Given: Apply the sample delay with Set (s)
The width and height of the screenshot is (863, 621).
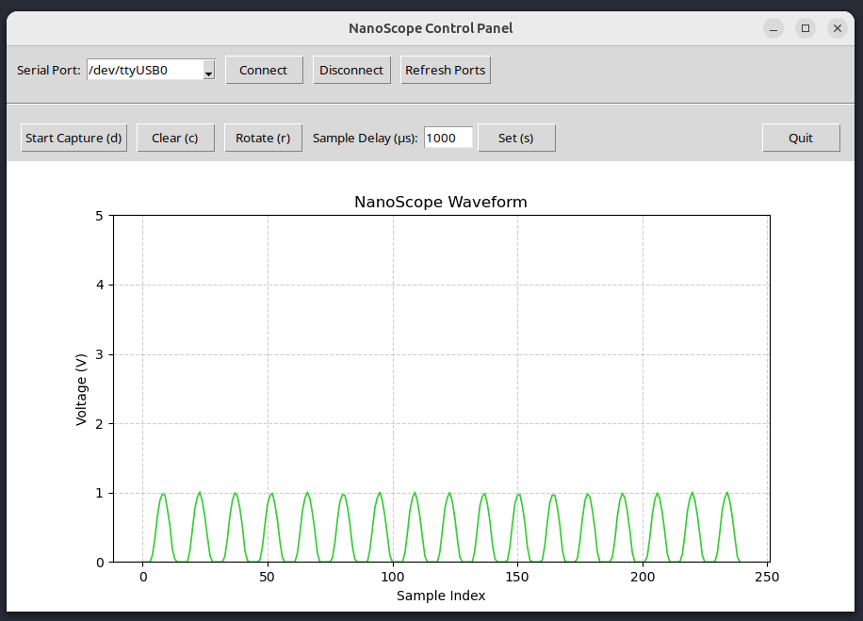Looking at the screenshot, I should coord(515,139).
